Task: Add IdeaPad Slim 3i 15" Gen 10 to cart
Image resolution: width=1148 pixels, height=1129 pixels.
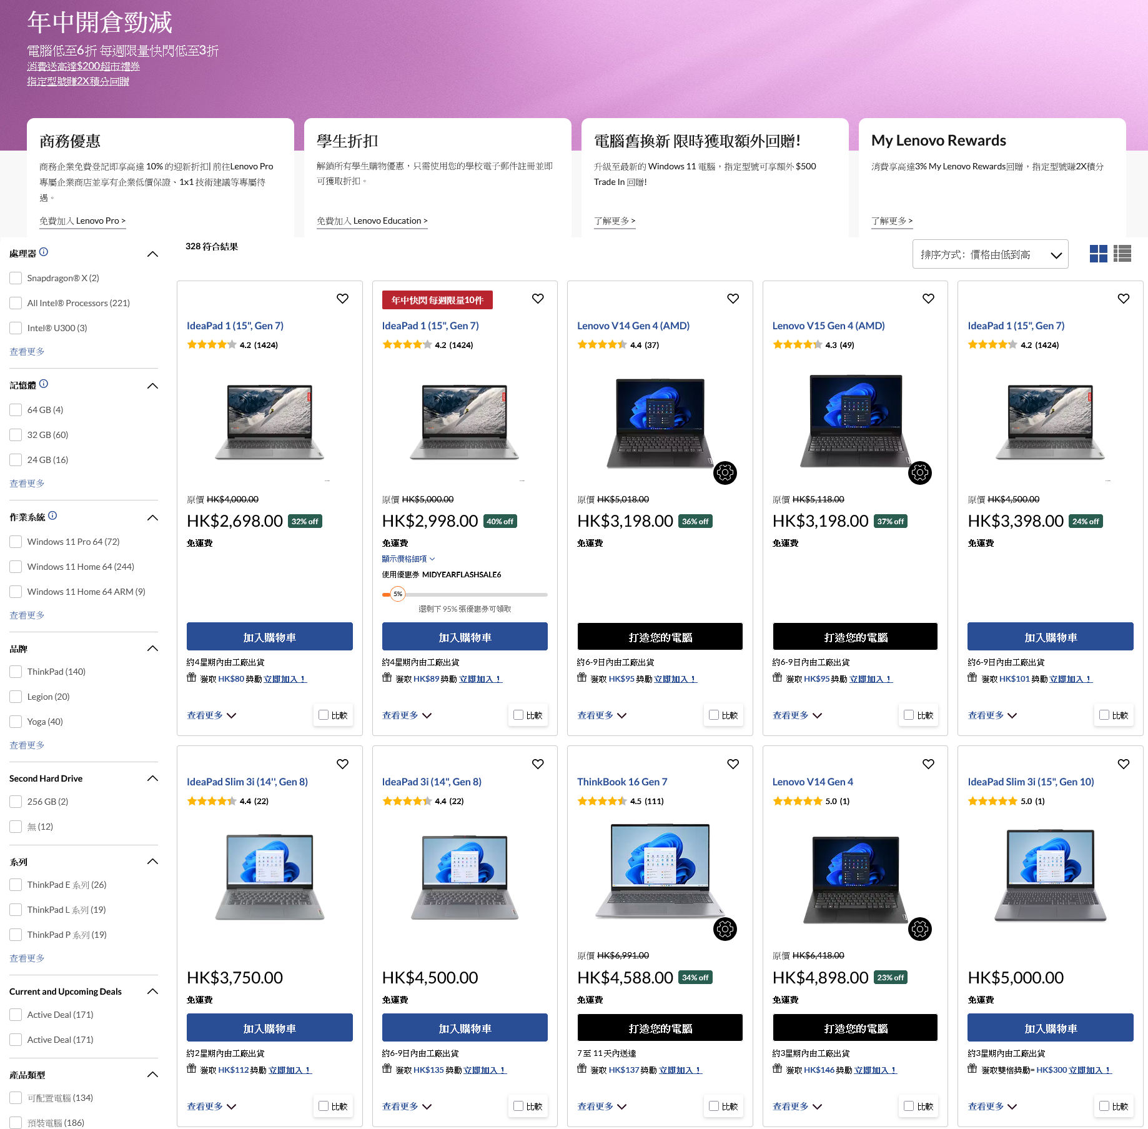Action: click(1051, 1028)
